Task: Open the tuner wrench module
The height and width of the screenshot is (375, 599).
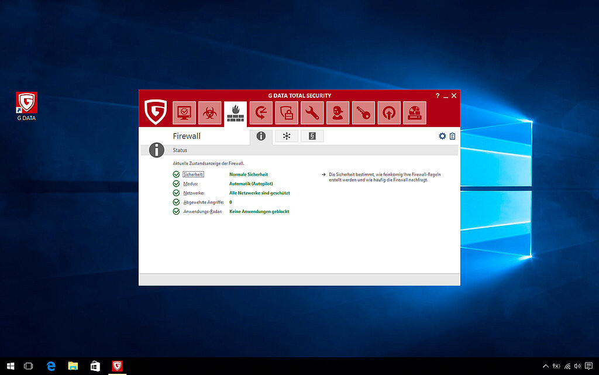Action: click(x=312, y=113)
